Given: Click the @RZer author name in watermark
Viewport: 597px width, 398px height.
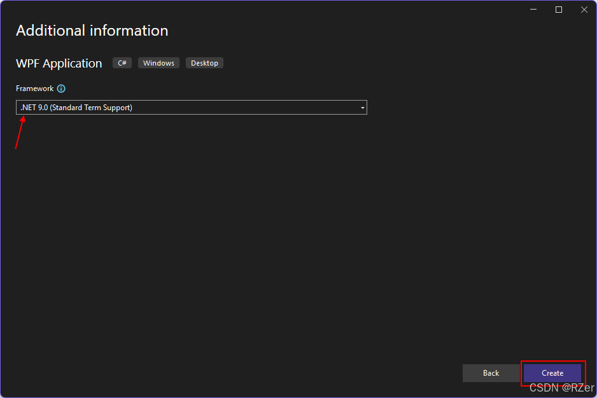Looking at the screenshot, I should coord(578,388).
